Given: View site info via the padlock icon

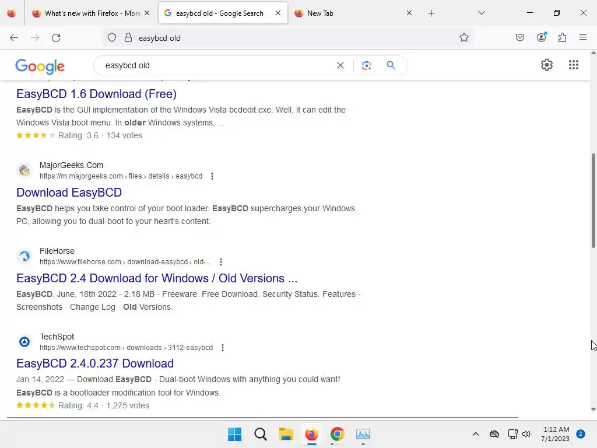Looking at the screenshot, I should coord(128,38).
